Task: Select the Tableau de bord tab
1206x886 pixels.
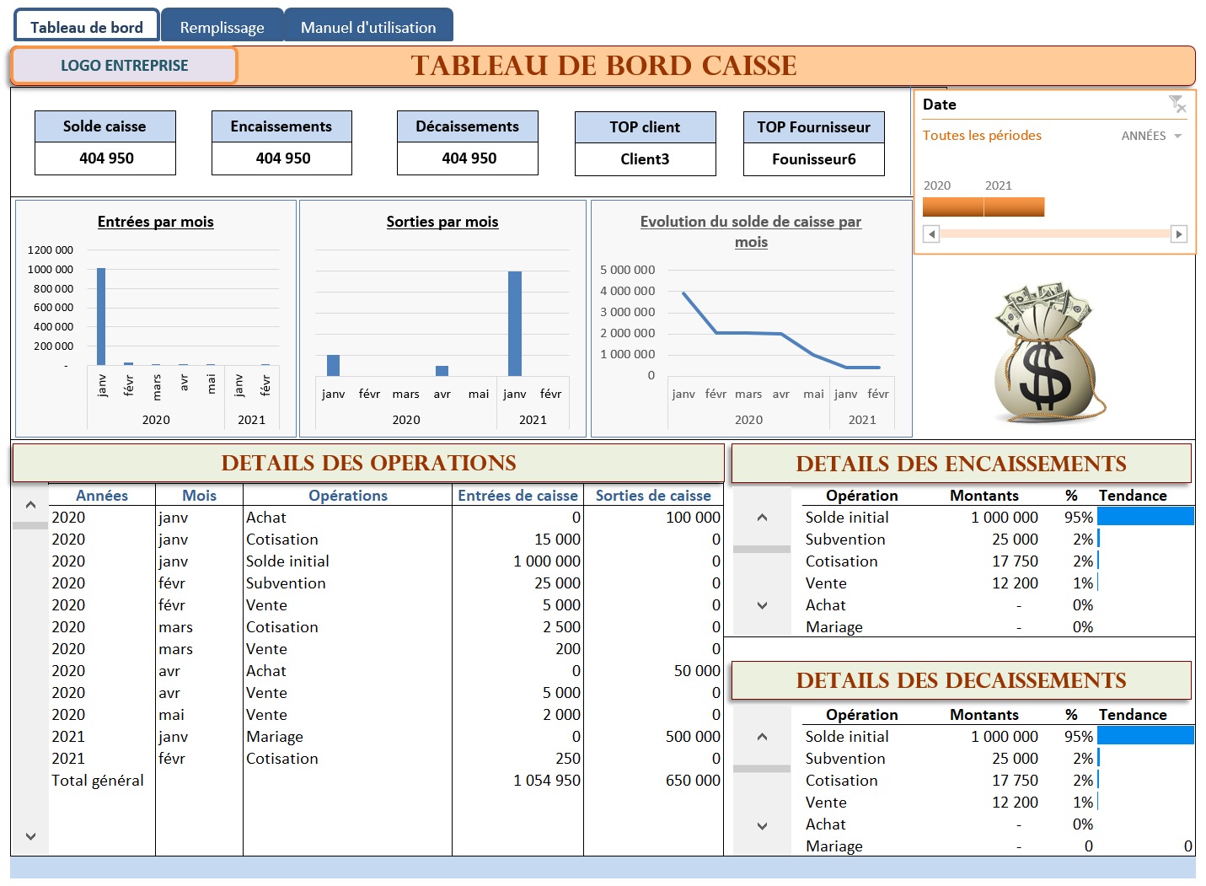Action: (87, 27)
